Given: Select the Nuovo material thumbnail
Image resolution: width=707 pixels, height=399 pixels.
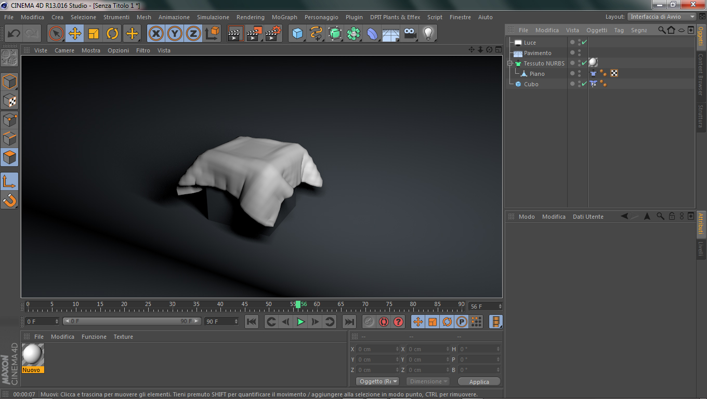Looking at the screenshot, I should click(33, 354).
